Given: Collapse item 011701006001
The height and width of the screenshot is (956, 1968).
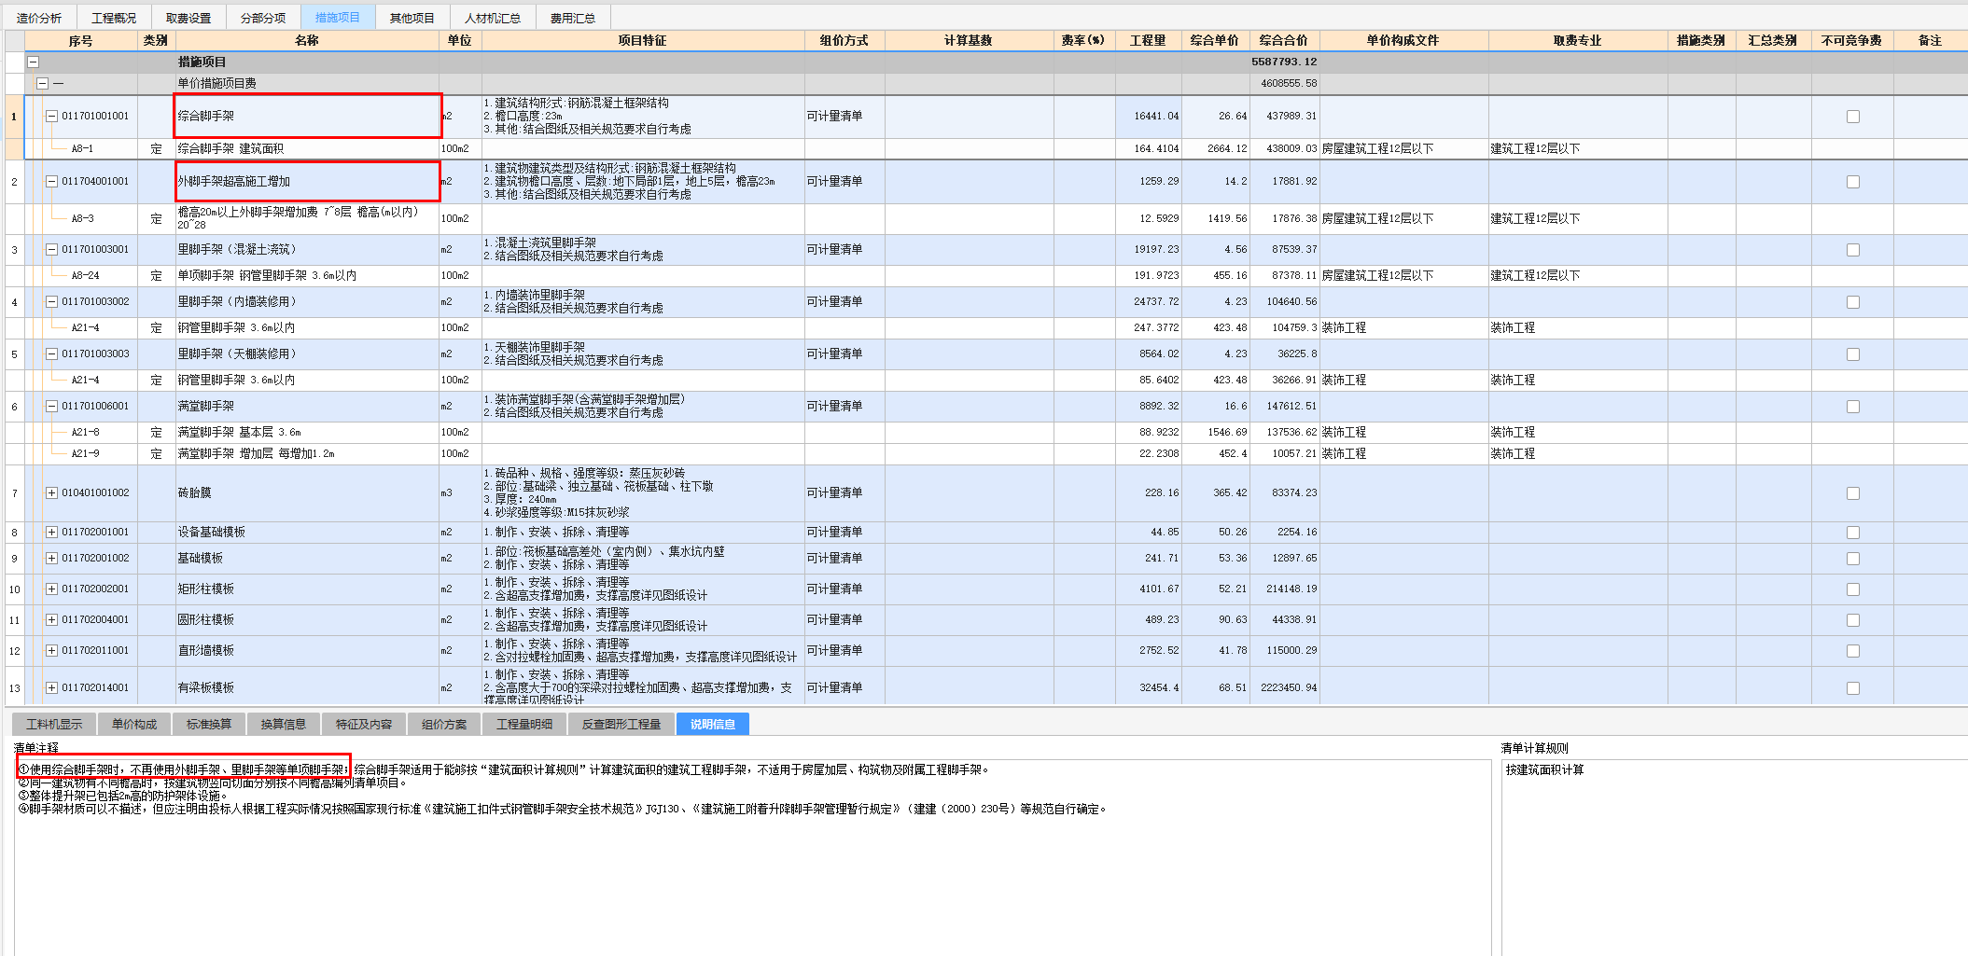Looking at the screenshot, I should coord(52,406).
